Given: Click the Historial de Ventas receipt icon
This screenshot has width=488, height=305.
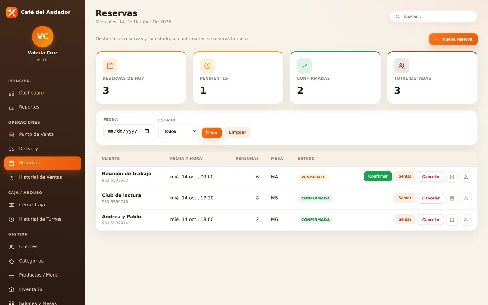Looking at the screenshot, I should [x=12, y=178].
